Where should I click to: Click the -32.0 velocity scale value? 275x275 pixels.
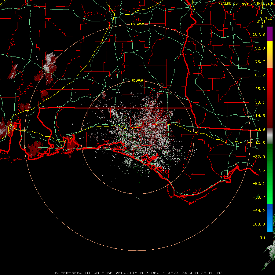[x=259, y=157]
